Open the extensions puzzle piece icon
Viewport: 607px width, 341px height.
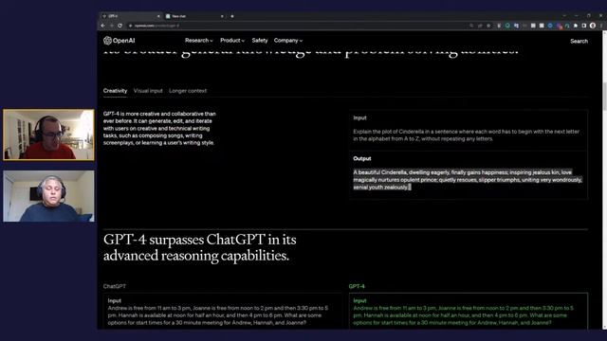coord(576,26)
